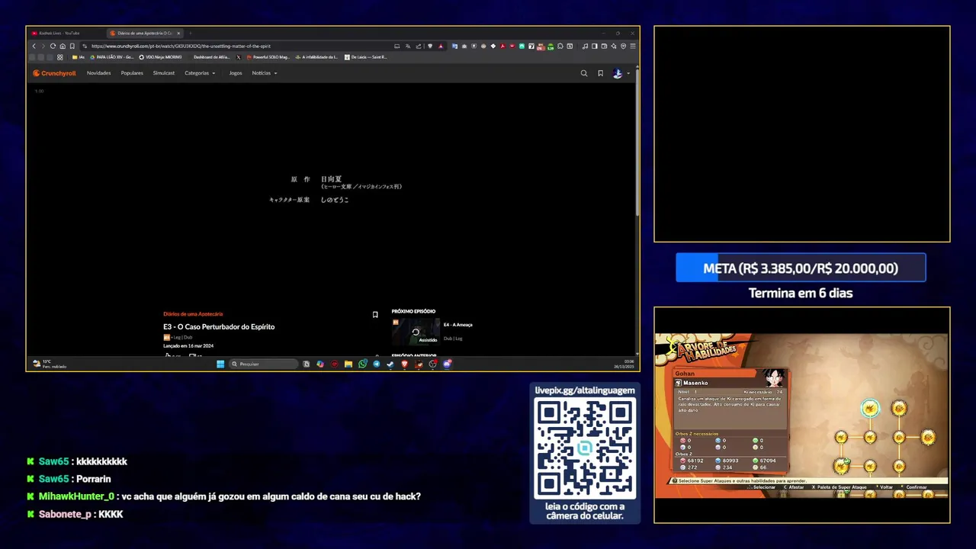
Task: Open the VDO.Ninja MIORIM3 bookmark
Action: [x=160, y=57]
